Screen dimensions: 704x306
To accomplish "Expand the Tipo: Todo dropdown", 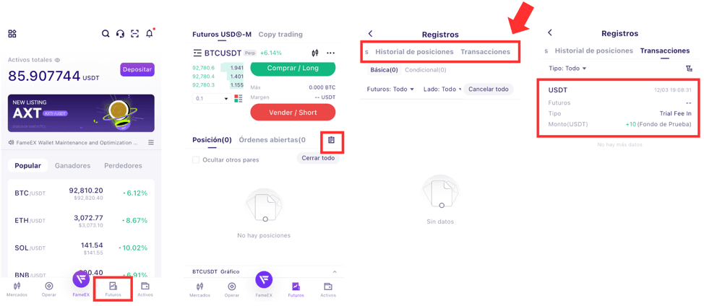I will [x=567, y=69].
